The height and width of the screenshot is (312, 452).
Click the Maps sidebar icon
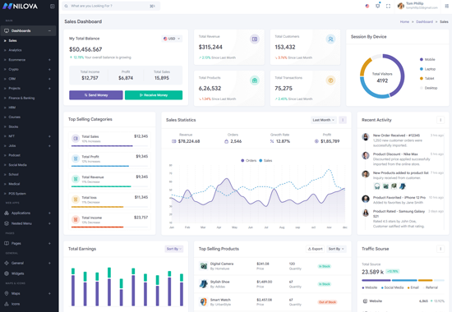pyautogui.click(x=7, y=293)
